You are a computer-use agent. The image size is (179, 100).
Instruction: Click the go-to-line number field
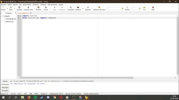136,9
